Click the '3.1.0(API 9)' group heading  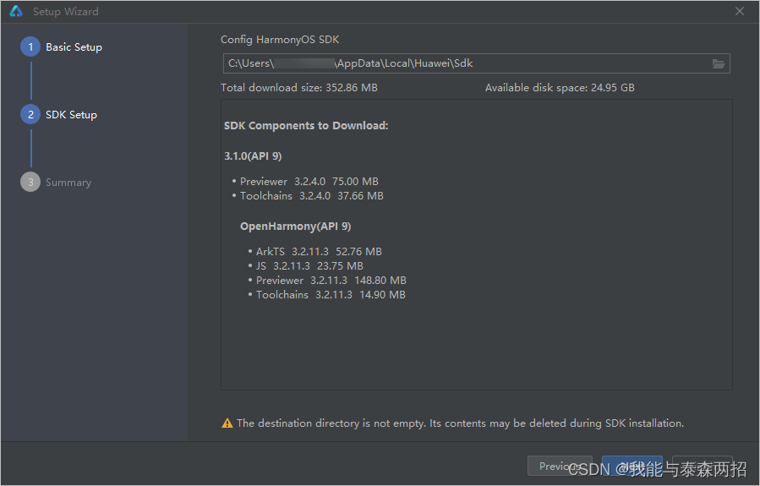tap(253, 156)
